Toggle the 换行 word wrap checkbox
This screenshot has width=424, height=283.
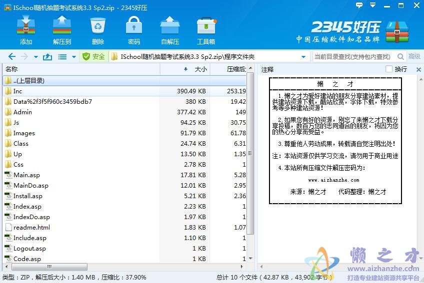pyautogui.click(x=389, y=69)
